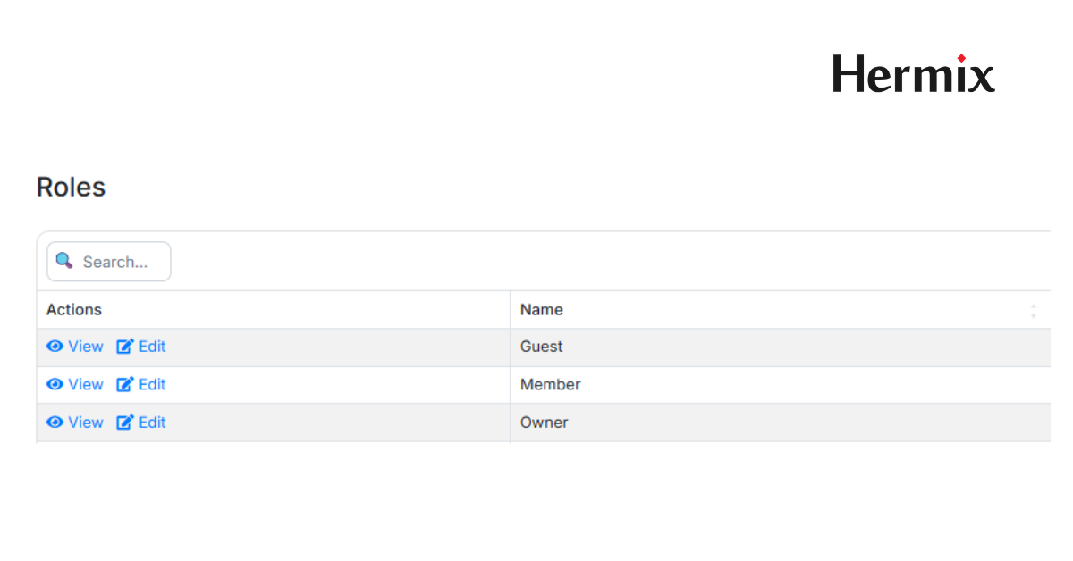The image size is (1073, 561).
Task: Click the Actions column header
Action: (74, 310)
